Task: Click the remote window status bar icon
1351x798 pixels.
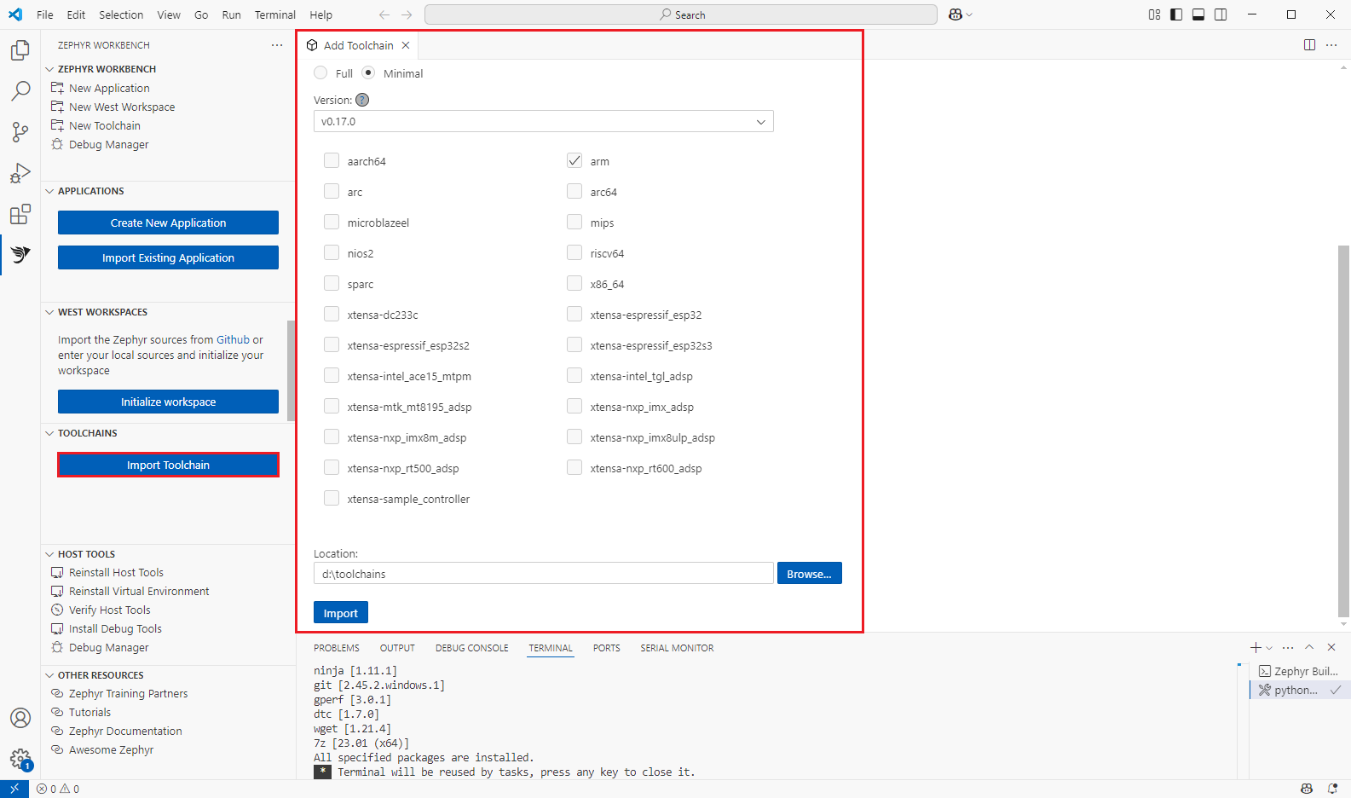Action: coord(14,789)
